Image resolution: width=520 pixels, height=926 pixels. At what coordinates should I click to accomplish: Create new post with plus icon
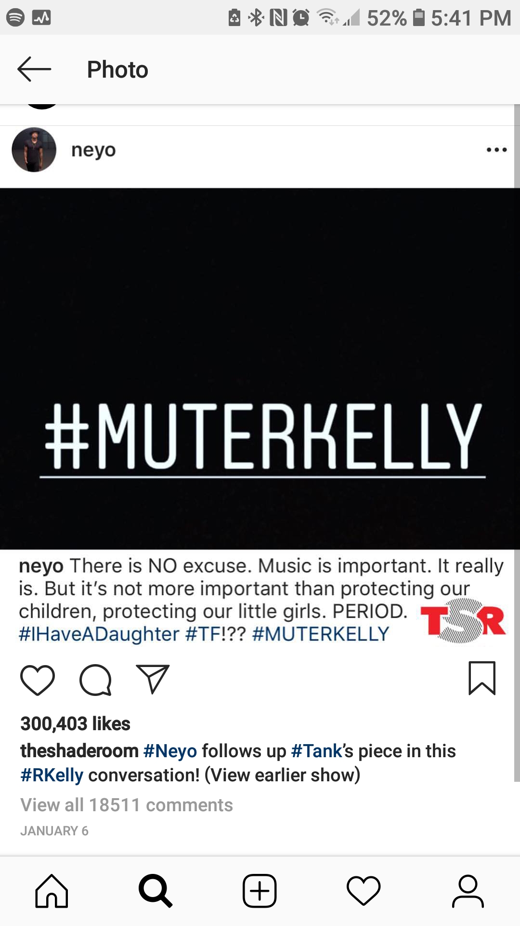point(260,891)
